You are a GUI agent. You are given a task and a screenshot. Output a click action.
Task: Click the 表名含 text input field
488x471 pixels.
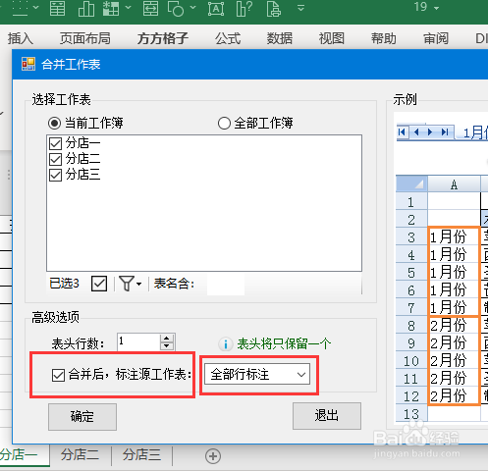(226, 284)
